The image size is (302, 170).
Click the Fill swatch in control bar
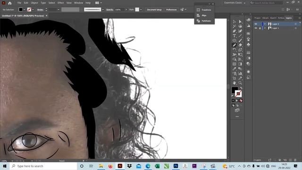(21, 9)
